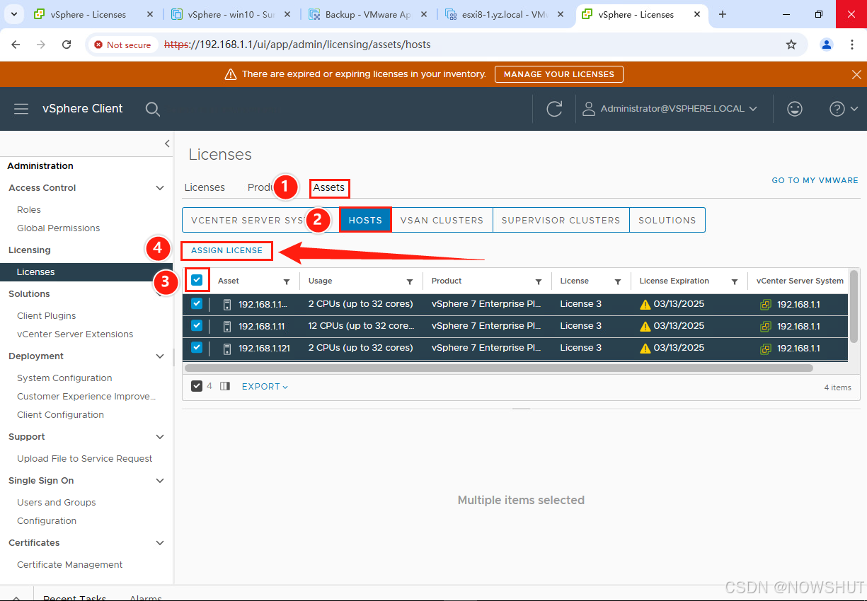Viewport: 867px width, 601px height.
Task: Open the help question mark menu
Action: coord(844,109)
